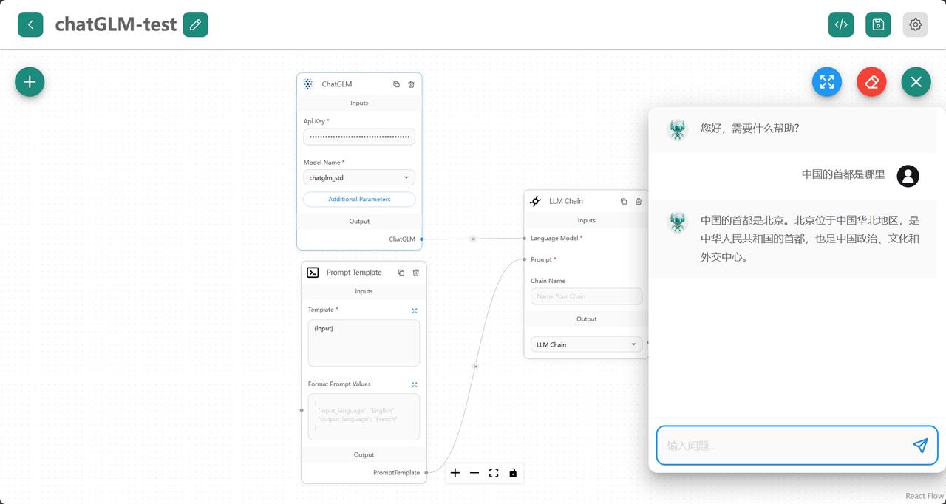Go back using the left arrow button
The height and width of the screenshot is (504, 946).
(30, 24)
